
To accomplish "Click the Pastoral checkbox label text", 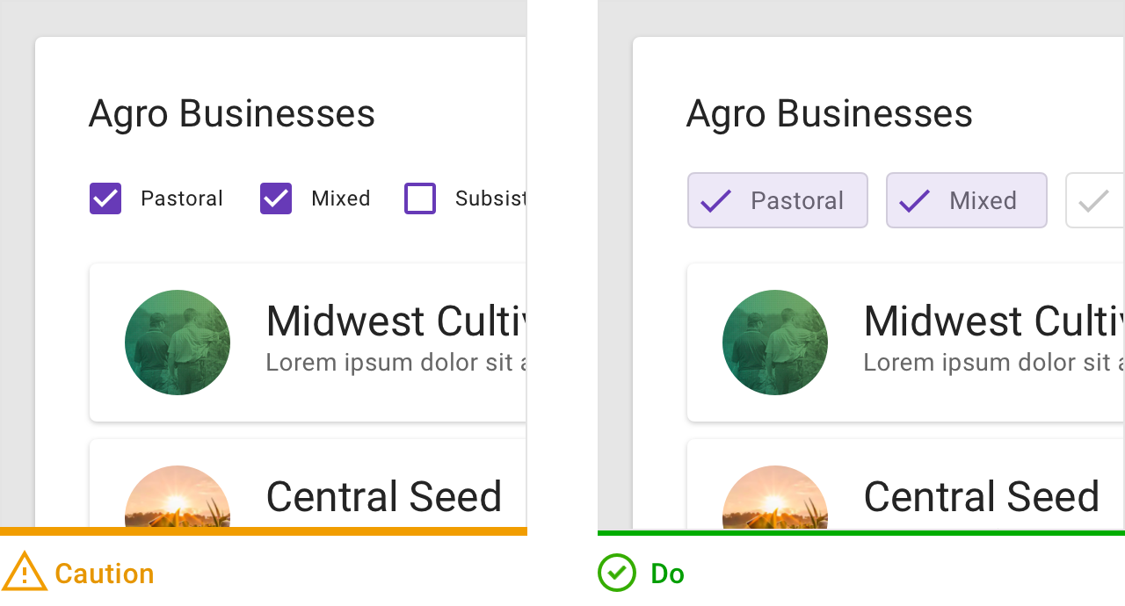I will (182, 198).
